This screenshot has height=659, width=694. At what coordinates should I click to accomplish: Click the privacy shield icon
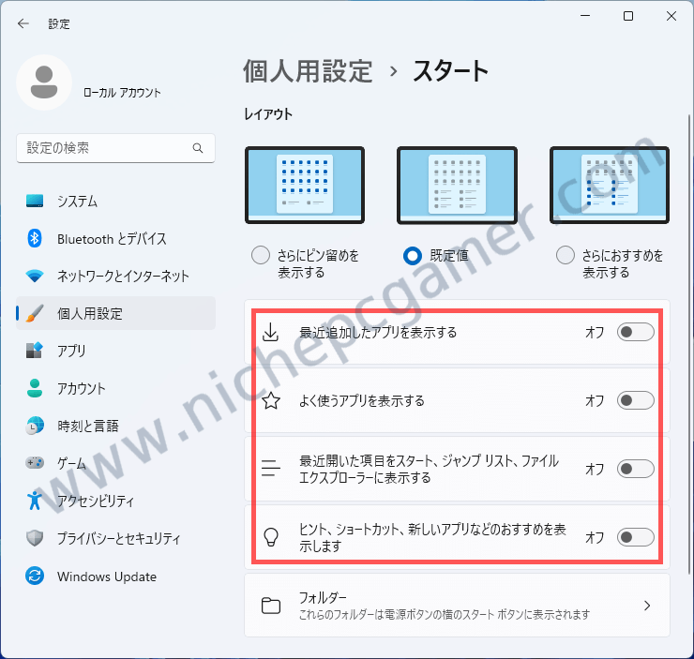tap(35, 538)
